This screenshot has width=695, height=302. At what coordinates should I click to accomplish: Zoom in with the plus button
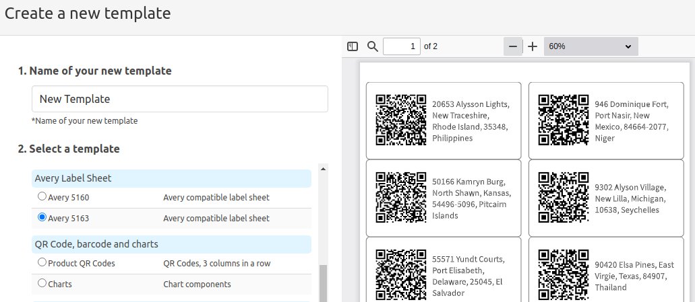click(x=533, y=46)
